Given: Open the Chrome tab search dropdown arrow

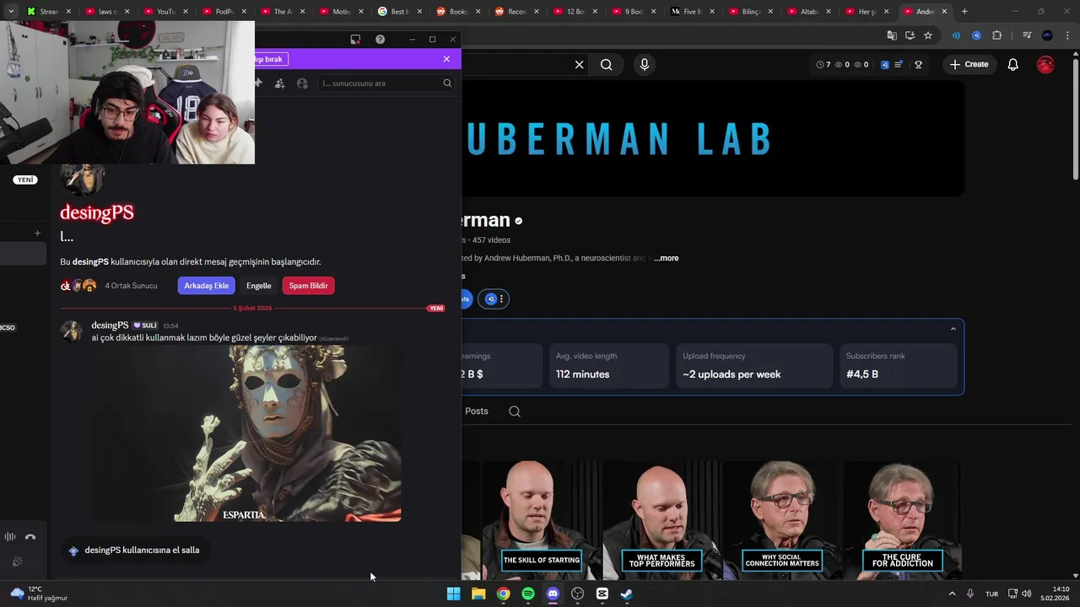Looking at the screenshot, I should tap(10, 12).
